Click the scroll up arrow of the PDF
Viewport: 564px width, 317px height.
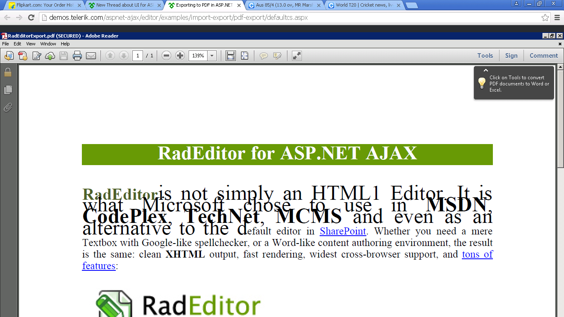[x=561, y=66]
